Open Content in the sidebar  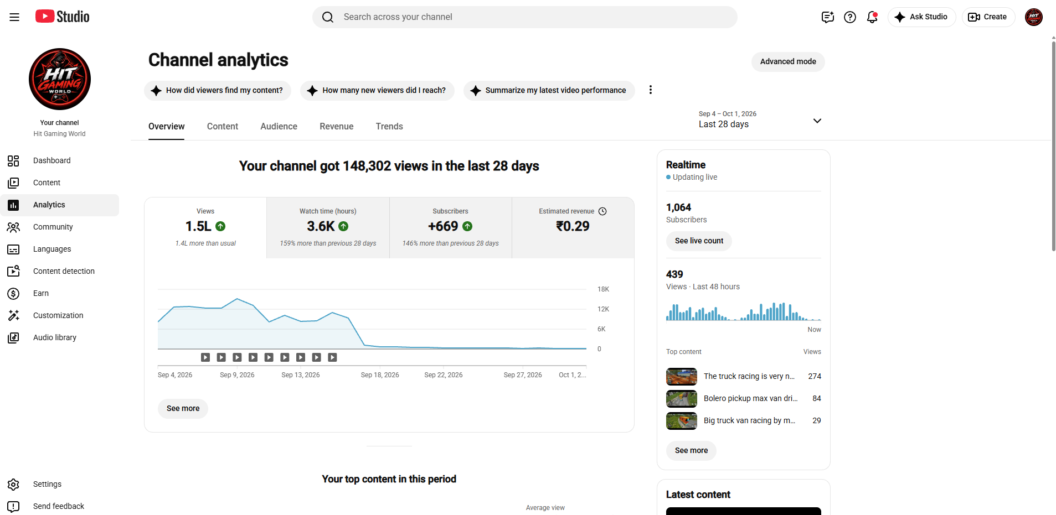click(60, 183)
